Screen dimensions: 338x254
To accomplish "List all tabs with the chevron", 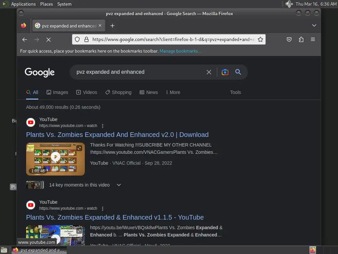I will pos(314,25).
